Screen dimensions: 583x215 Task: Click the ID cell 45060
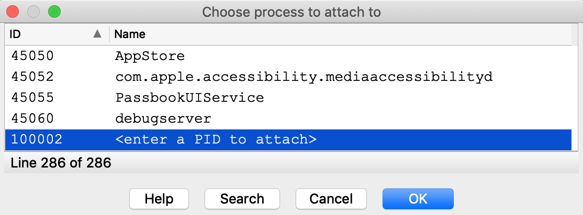click(32, 118)
